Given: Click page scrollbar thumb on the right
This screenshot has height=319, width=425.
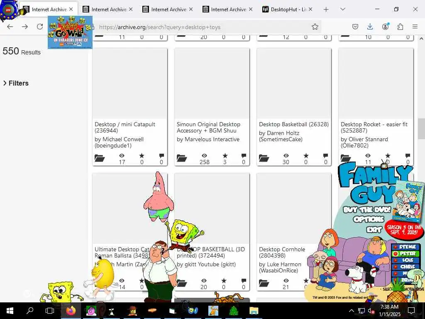Looking at the screenshot, I should click(421, 128).
